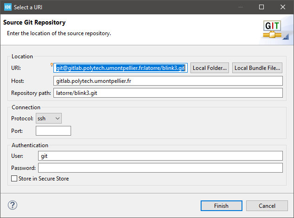Focus the User field containing git
The width and height of the screenshot is (294, 218).
click(x=160, y=156)
